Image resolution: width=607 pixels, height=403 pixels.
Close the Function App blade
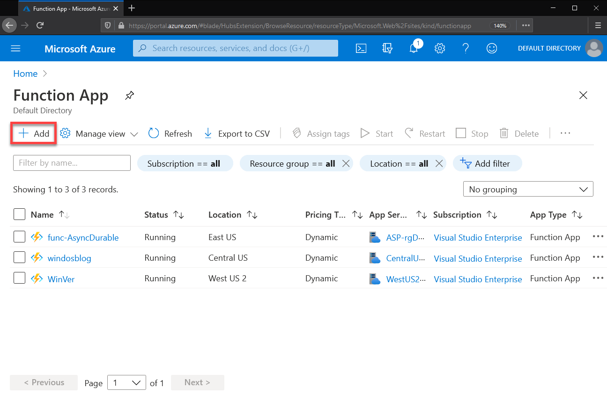[583, 95]
